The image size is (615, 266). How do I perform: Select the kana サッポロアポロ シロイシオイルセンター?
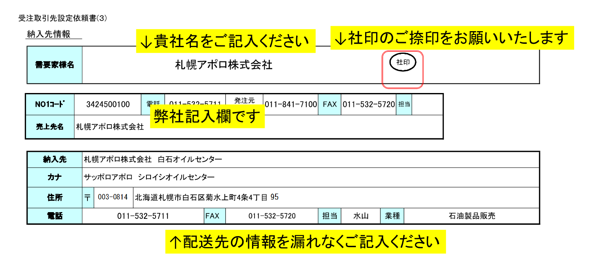point(149,178)
